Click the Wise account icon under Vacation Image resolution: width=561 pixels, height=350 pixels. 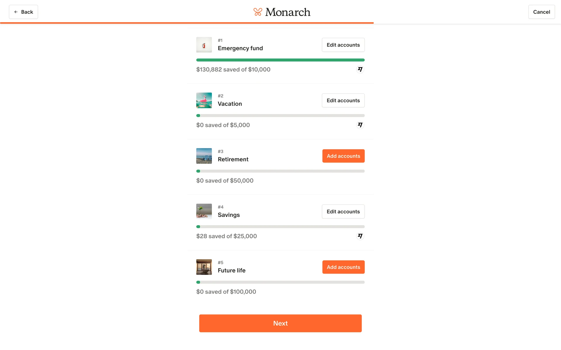(x=360, y=125)
